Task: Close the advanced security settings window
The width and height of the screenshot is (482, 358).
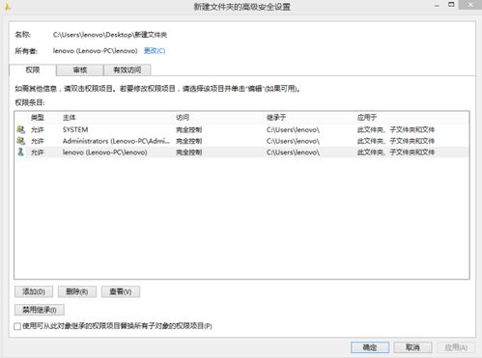Action: [470, 5]
